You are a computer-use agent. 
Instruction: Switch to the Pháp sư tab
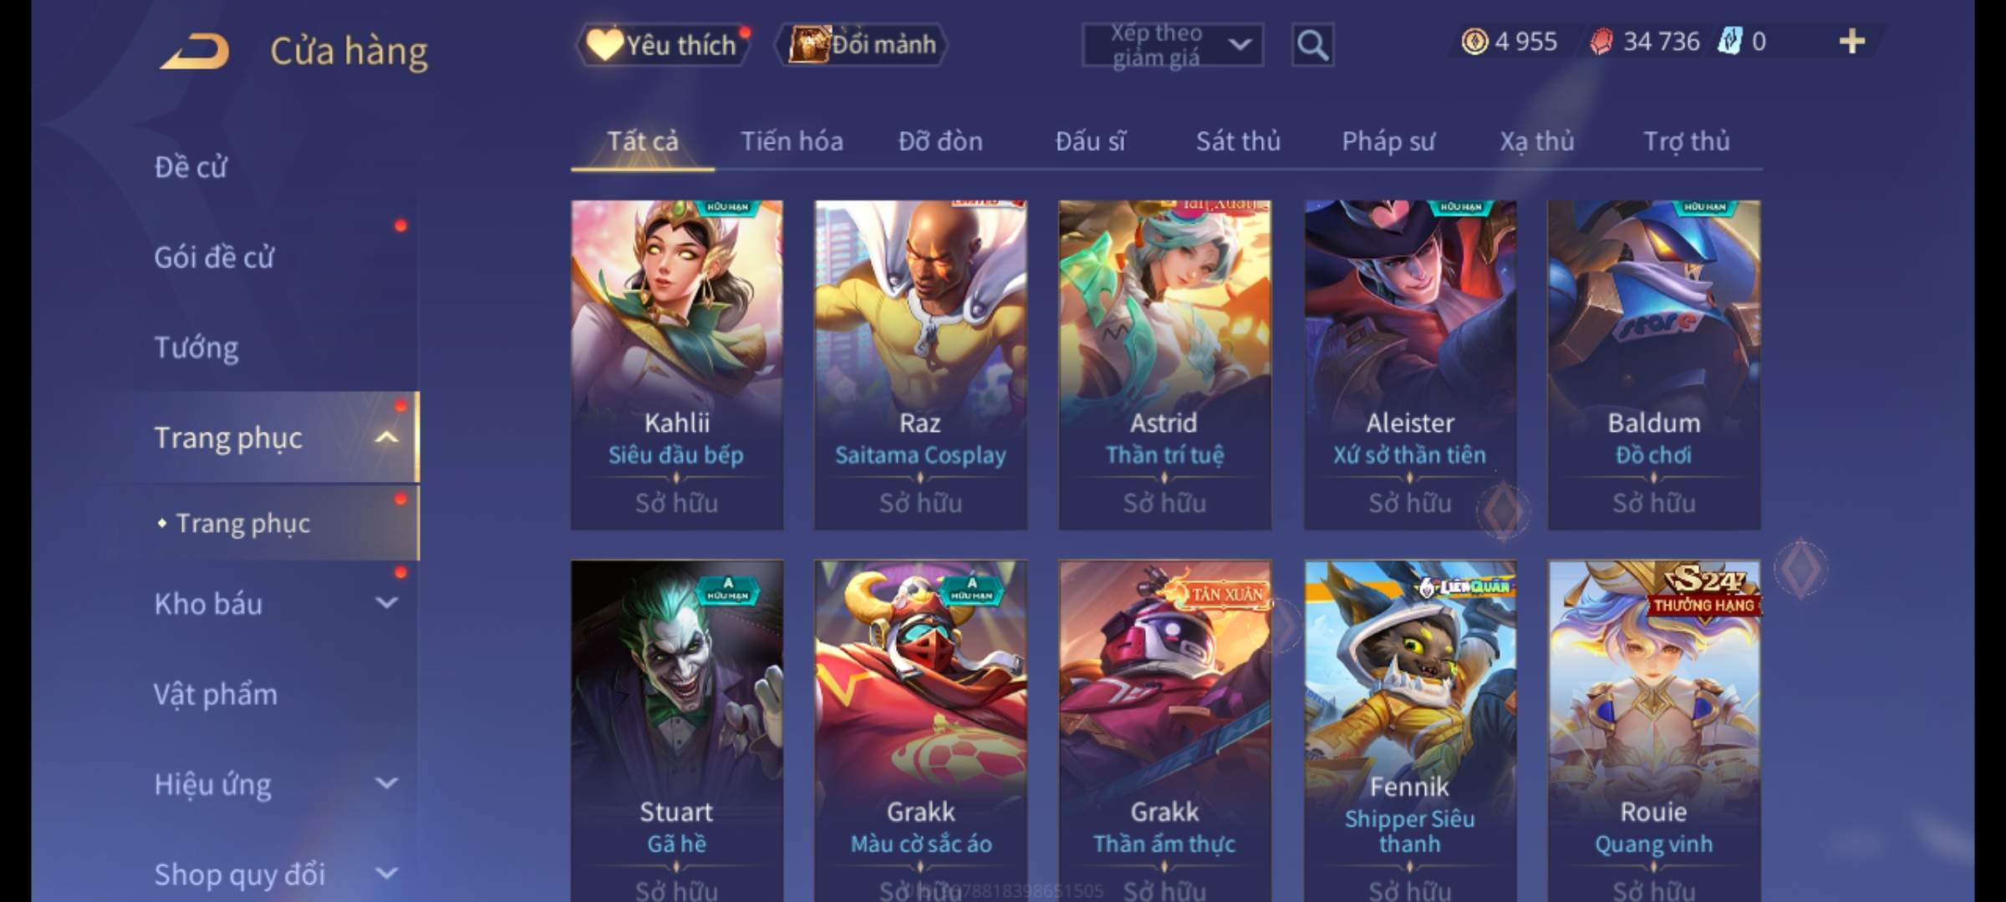1387,141
